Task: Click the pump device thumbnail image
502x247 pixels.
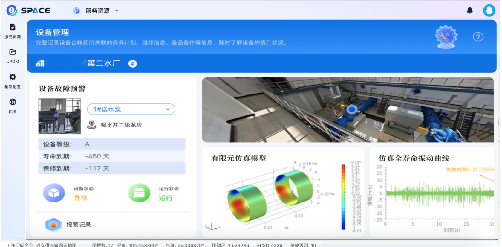Action: [59, 116]
